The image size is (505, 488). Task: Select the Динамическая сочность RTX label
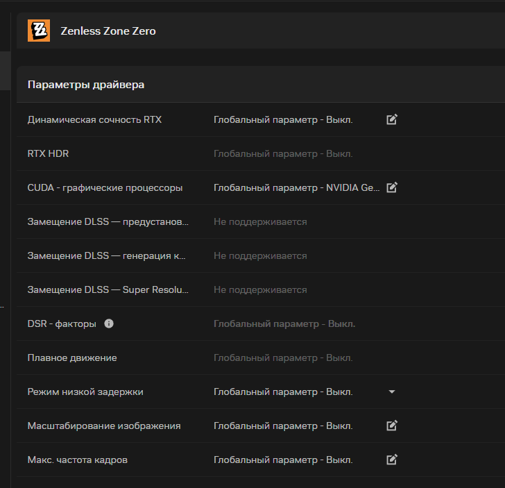pyautogui.click(x=94, y=119)
